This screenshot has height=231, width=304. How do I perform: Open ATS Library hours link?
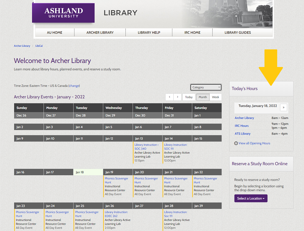click(242, 134)
